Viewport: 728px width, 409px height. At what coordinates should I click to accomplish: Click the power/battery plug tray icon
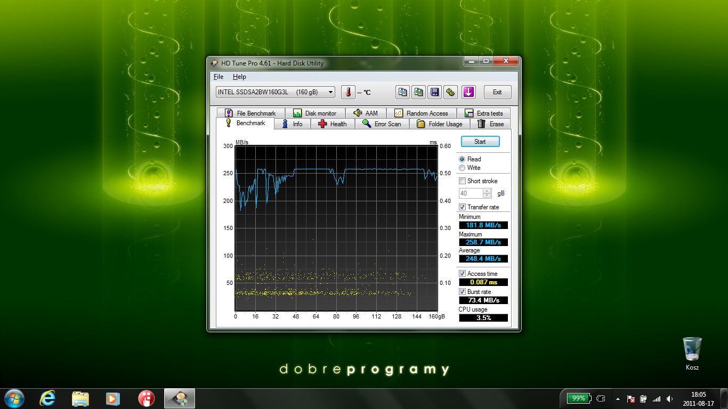point(643,398)
